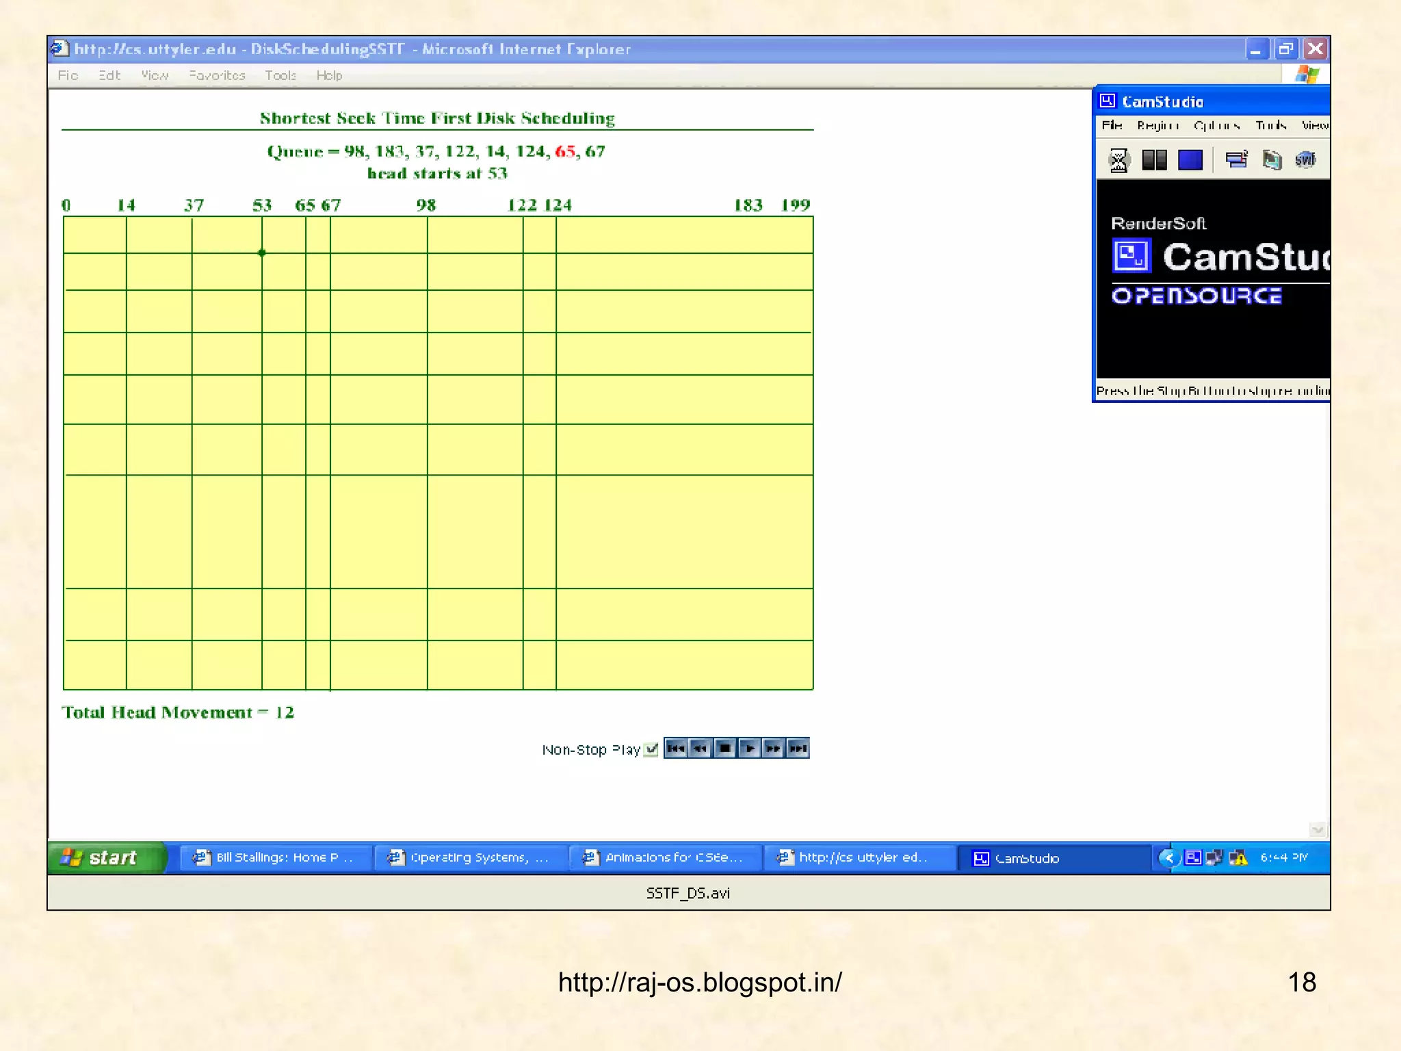Click the SWF producer icon in CamStudio

point(1305,160)
